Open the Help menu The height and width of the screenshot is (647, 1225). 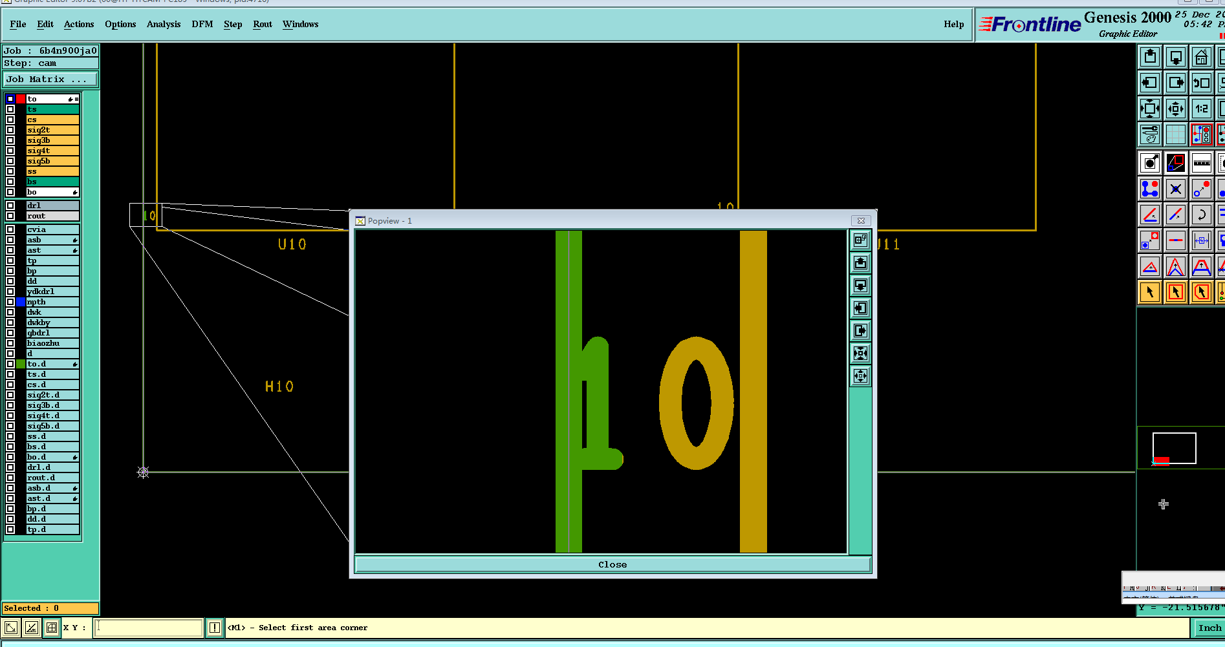[953, 25]
